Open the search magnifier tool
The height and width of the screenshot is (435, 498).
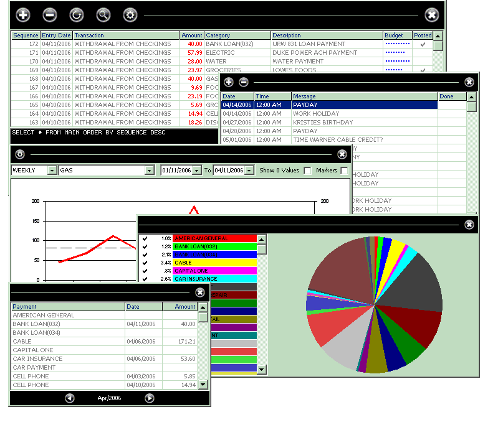[x=103, y=15]
